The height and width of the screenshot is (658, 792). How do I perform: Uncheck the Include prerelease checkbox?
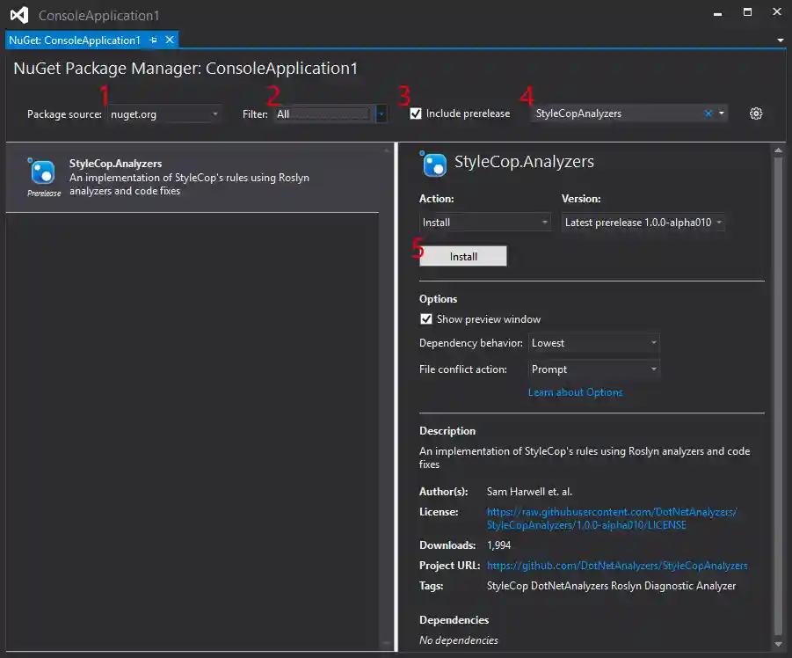pyautogui.click(x=416, y=113)
